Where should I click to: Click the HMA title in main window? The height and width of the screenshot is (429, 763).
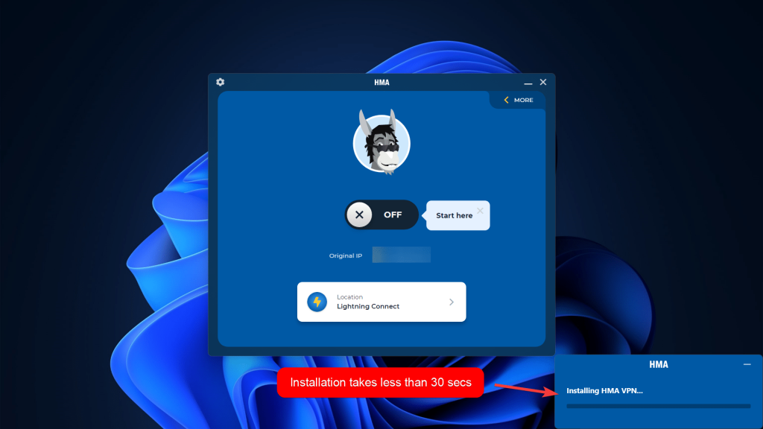(381, 82)
